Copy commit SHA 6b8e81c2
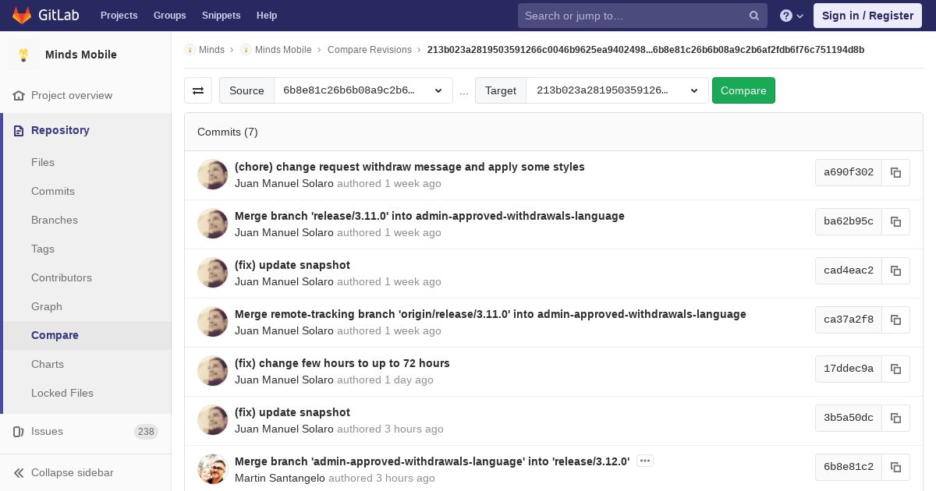 click(895, 467)
